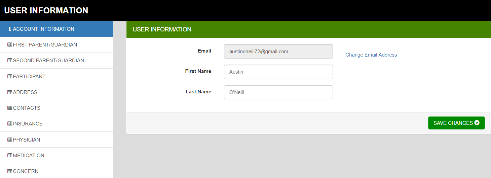The width and height of the screenshot is (491, 178).
Task: Focus the Last Name text box
Action: tap(278, 92)
